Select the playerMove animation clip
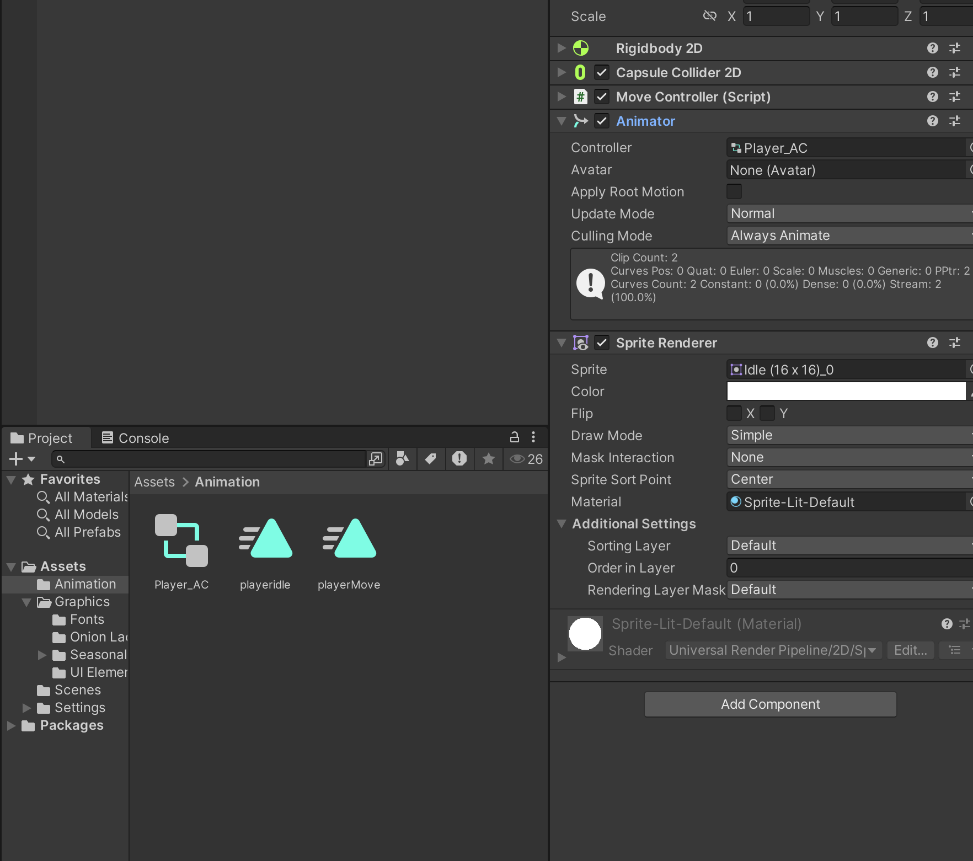Image resolution: width=973 pixels, height=861 pixels. coord(349,552)
